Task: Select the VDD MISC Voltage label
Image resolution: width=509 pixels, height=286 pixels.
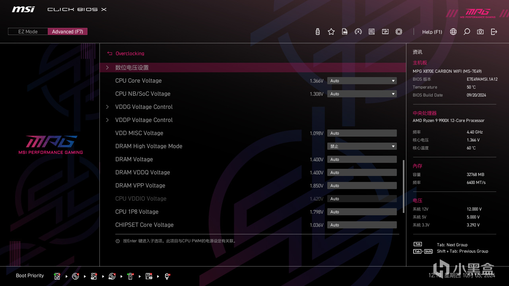Action: point(139,133)
